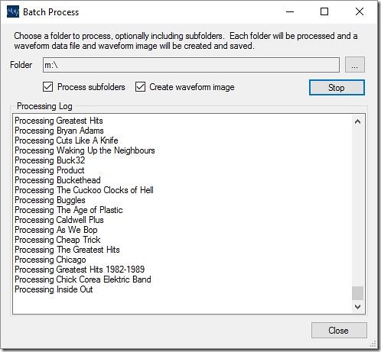Select log line 'Processing Buck32'
This screenshot has height=352, width=381.
click(x=50, y=160)
